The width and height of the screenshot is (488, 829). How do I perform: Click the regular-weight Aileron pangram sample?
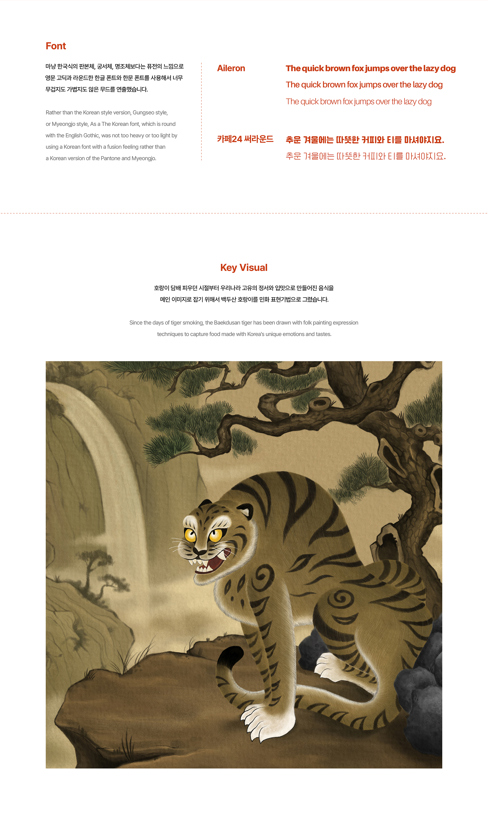(x=364, y=84)
